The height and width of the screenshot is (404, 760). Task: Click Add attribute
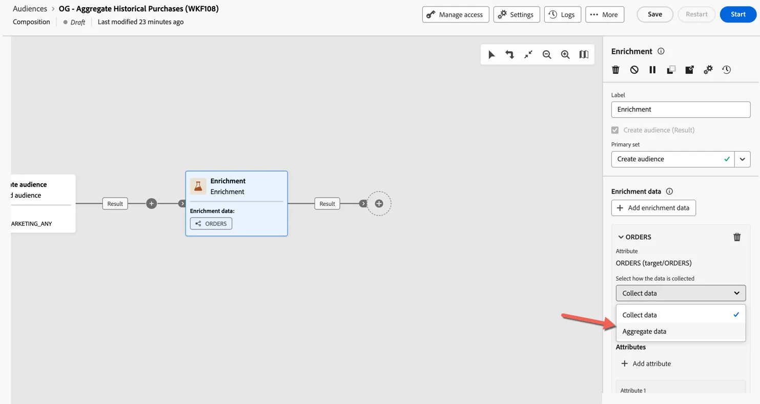pos(646,364)
